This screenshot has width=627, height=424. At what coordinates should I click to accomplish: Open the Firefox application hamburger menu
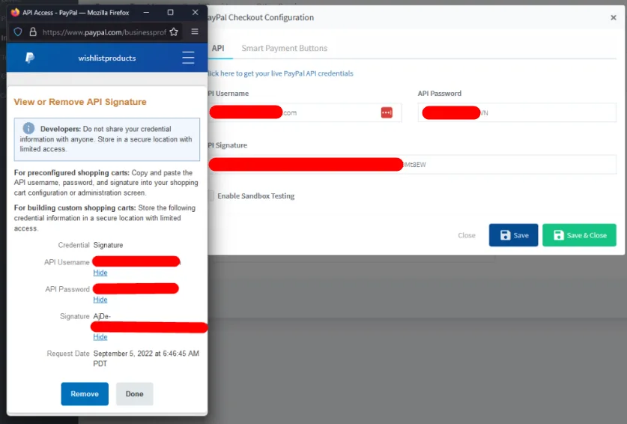point(195,31)
